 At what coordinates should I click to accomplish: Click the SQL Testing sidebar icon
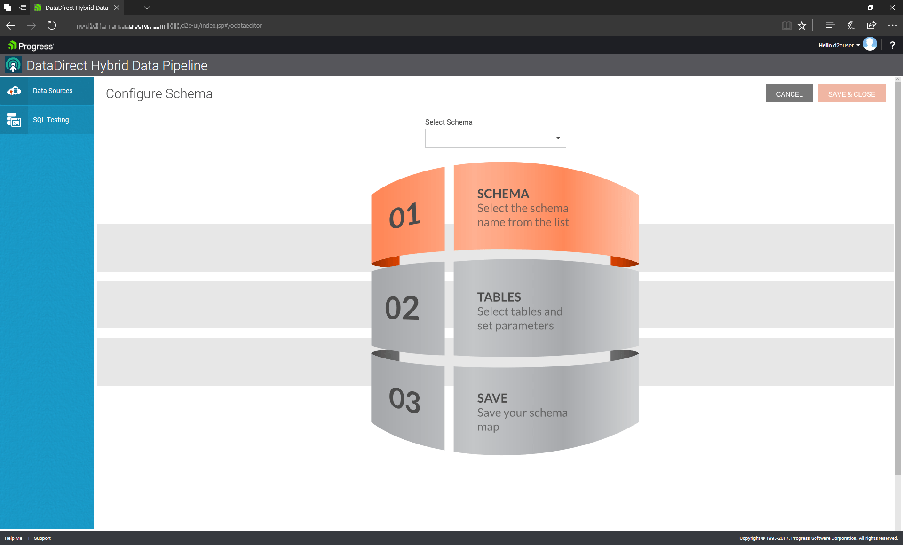click(14, 120)
